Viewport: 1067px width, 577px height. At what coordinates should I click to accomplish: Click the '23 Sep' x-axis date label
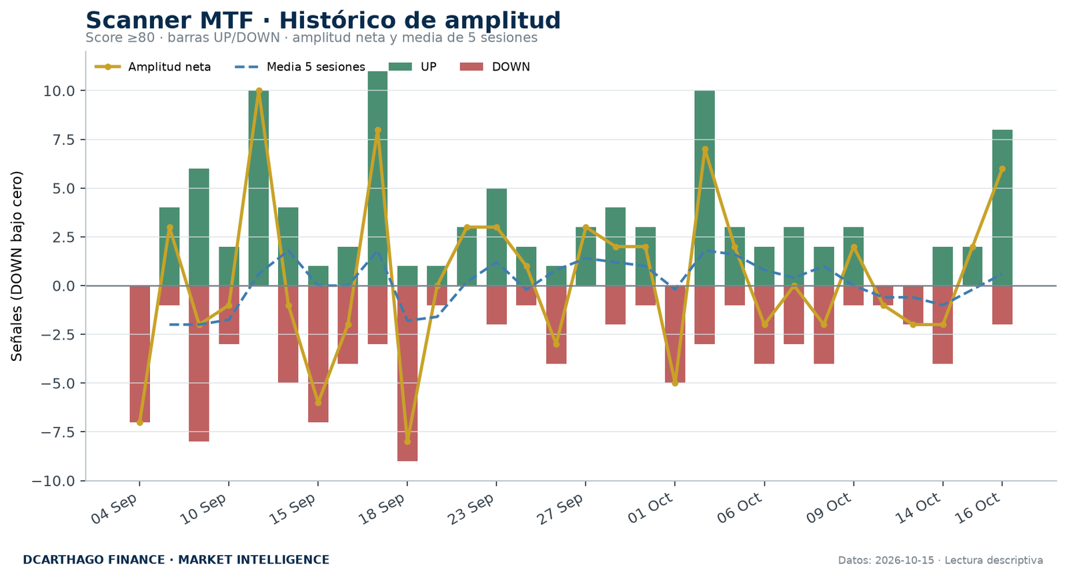[x=472, y=508]
